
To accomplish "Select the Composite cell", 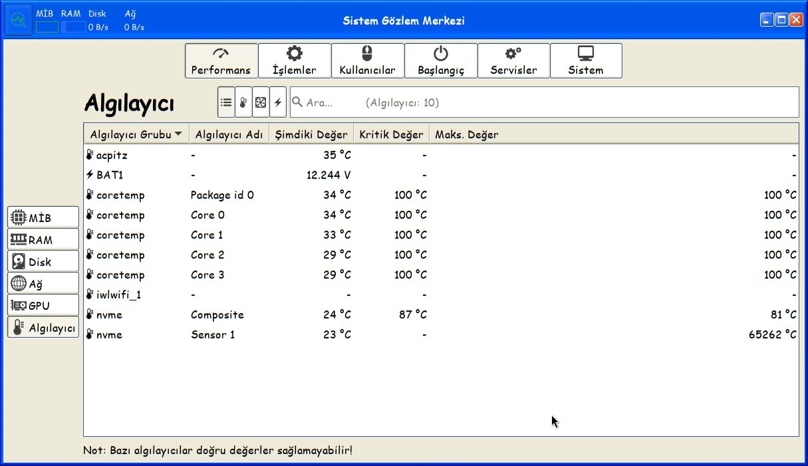I will (217, 315).
